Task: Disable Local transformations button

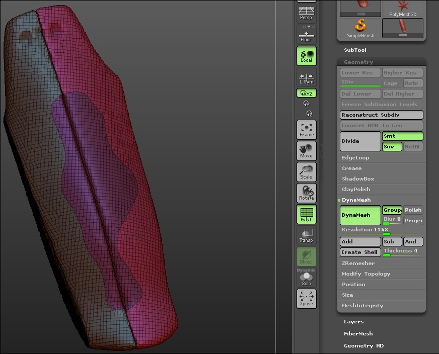Action: [306, 56]
